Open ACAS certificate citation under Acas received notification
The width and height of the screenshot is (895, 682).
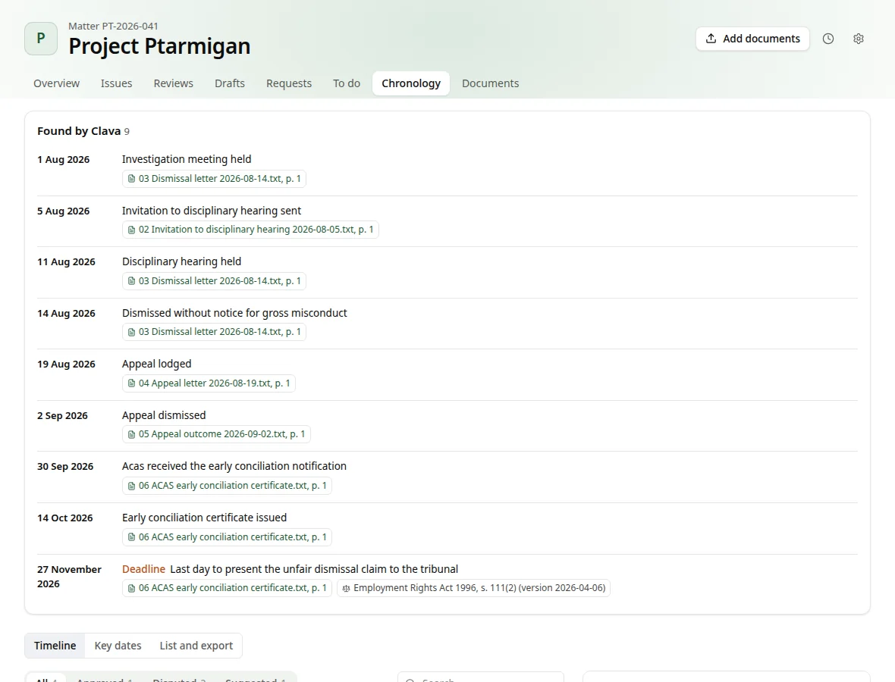tap(228, 486)
